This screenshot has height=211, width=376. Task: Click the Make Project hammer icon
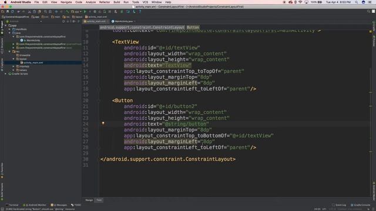click(x=68, y=12)
